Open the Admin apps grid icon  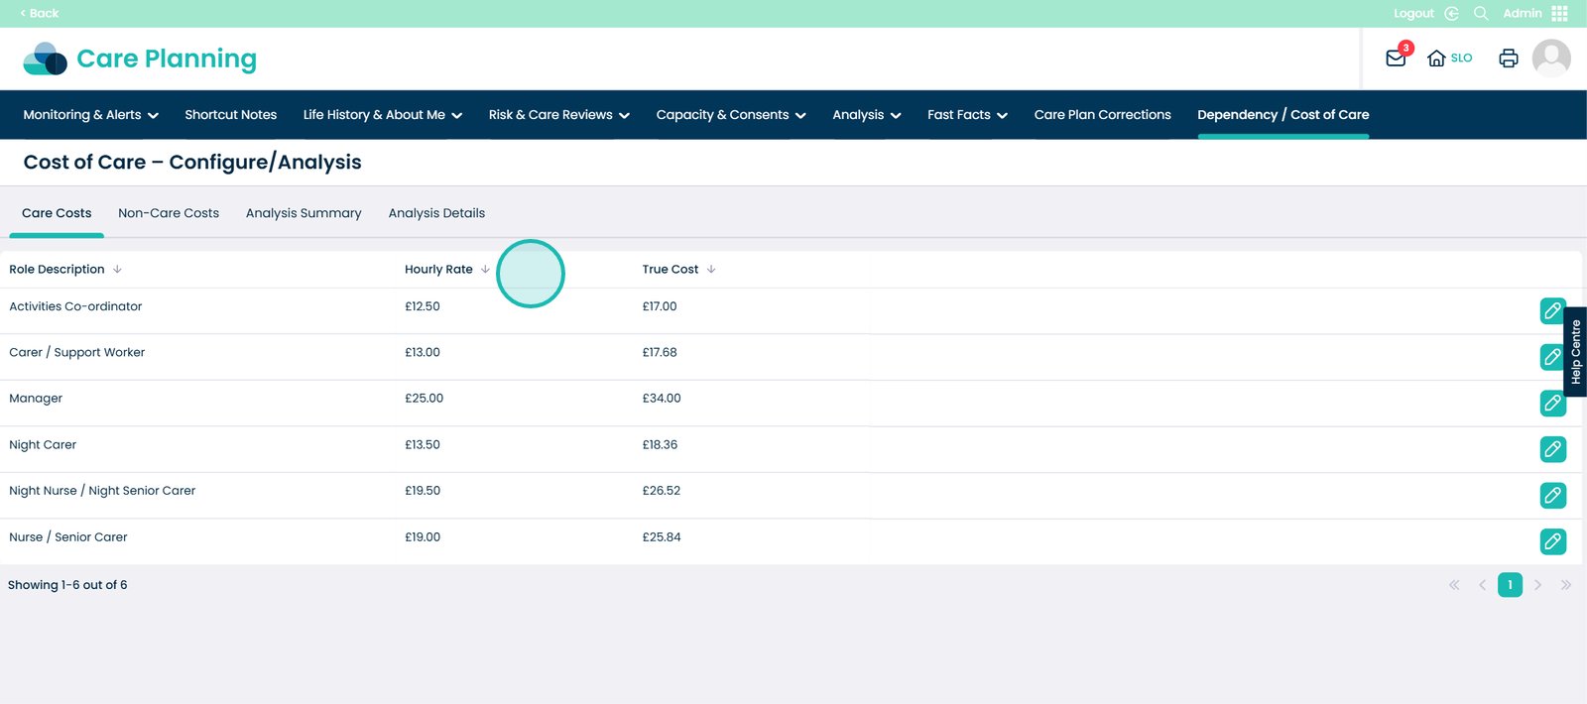1560,13
